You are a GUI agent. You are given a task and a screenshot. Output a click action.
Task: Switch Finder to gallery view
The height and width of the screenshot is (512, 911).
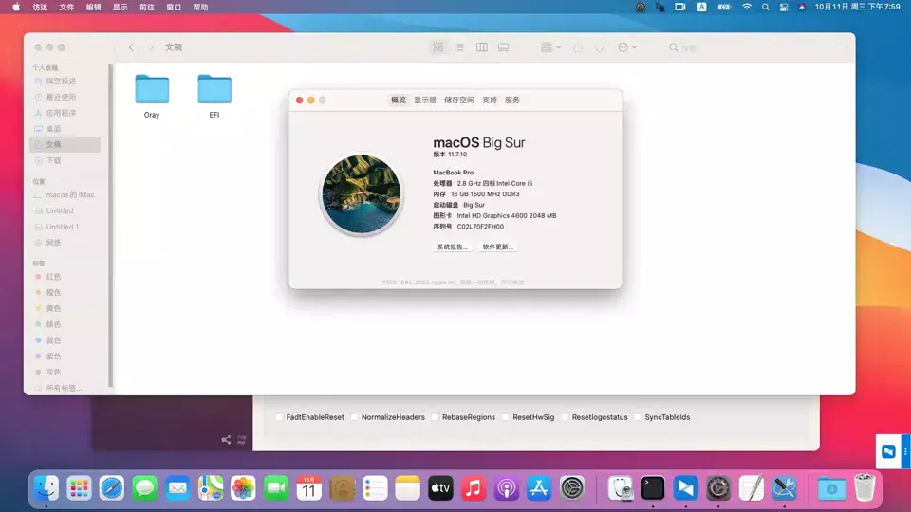pyautogui.click(x=503, y=47)
